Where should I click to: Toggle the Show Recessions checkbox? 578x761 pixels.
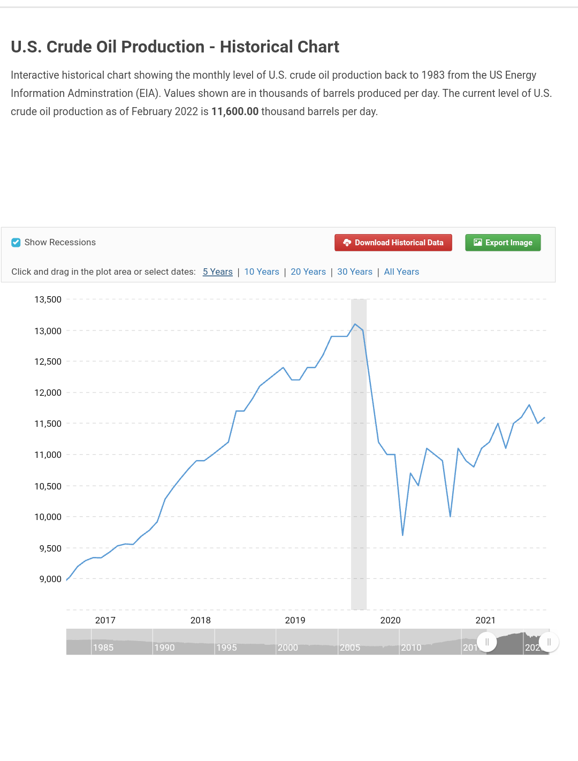[x=16, y=243]
